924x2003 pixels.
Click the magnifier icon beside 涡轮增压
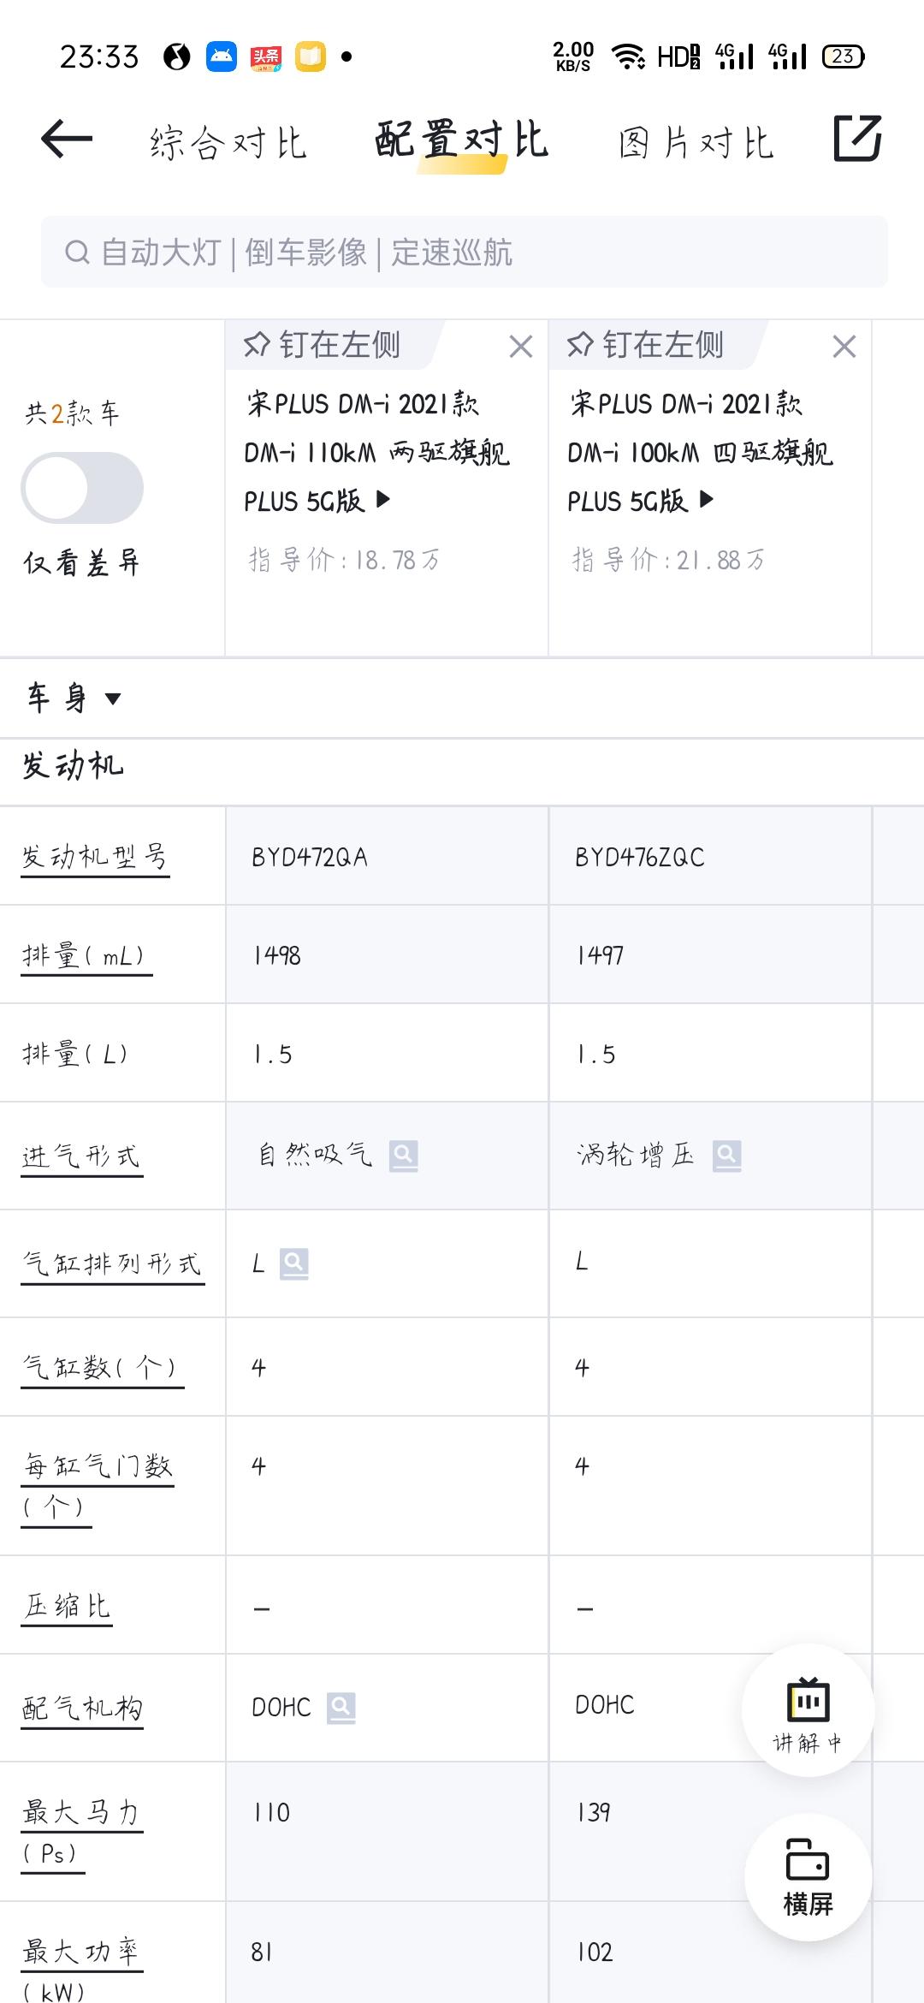(x=727, y=1156)
